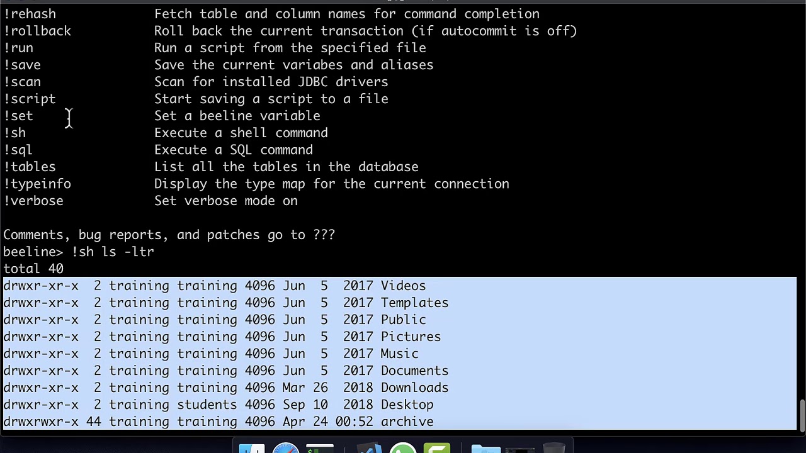Click the Pictures directory name
Screen dimensions: 806x453
tap(411, 337)
